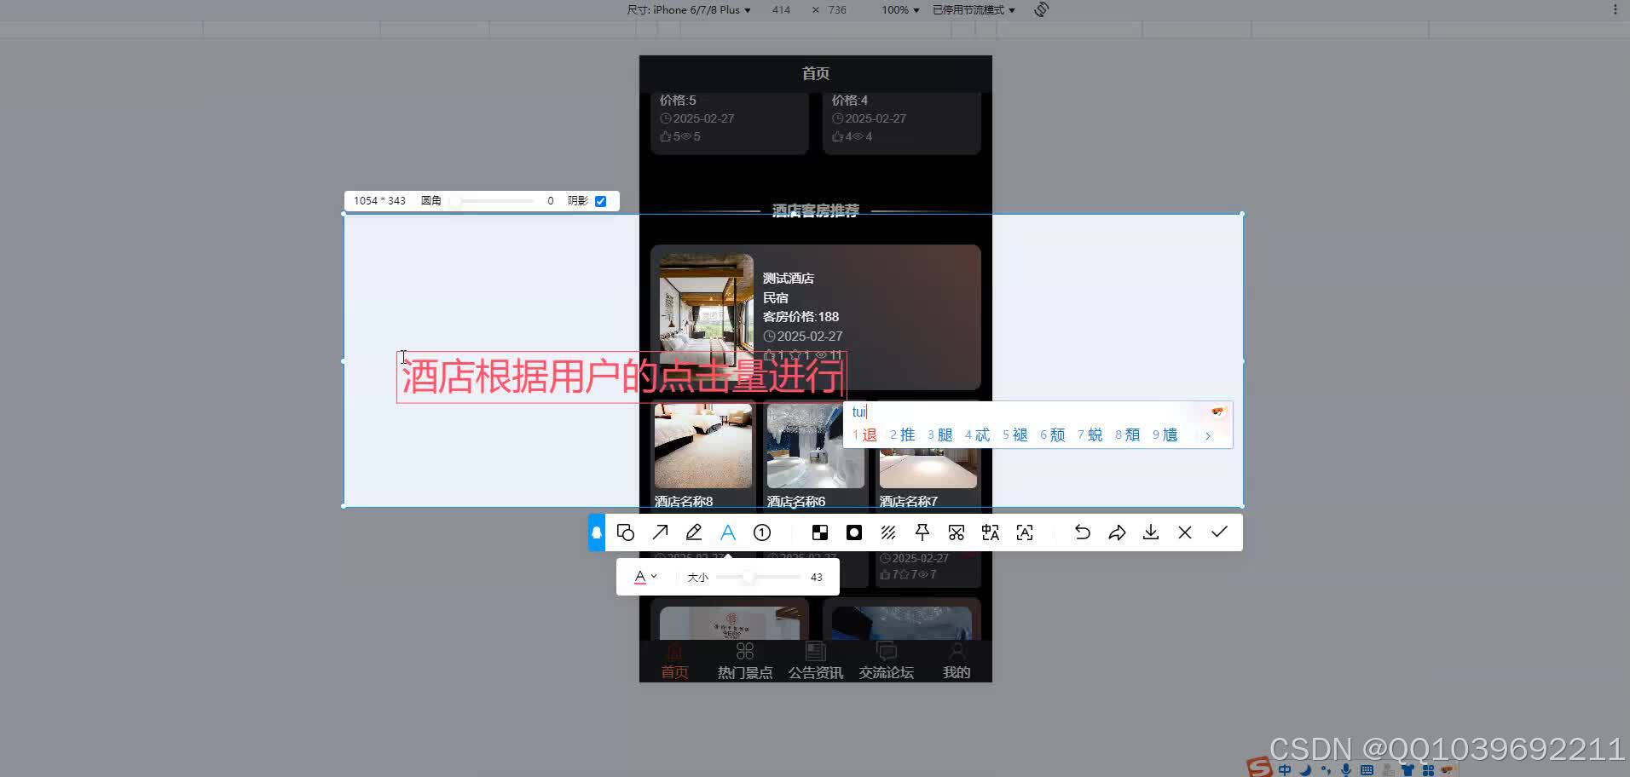This screenshot has height=777, width=1630.
Task: Uncheck the 阴影 shadow checkbox
Action: 601,200
